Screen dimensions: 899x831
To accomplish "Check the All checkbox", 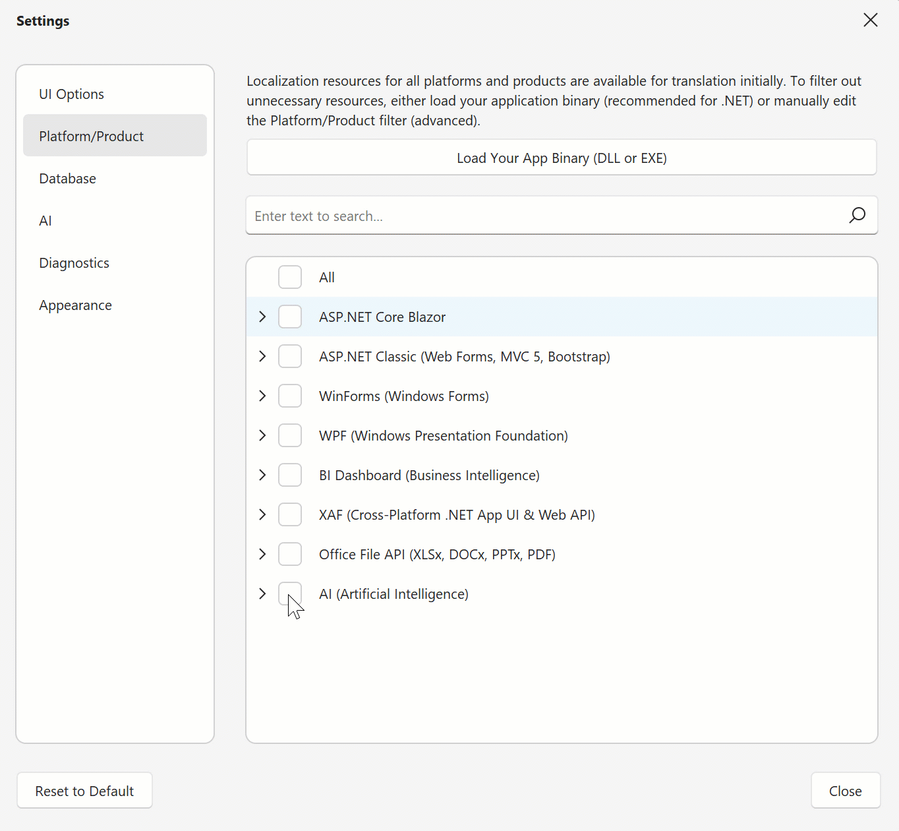I will [x=290, y=277].
